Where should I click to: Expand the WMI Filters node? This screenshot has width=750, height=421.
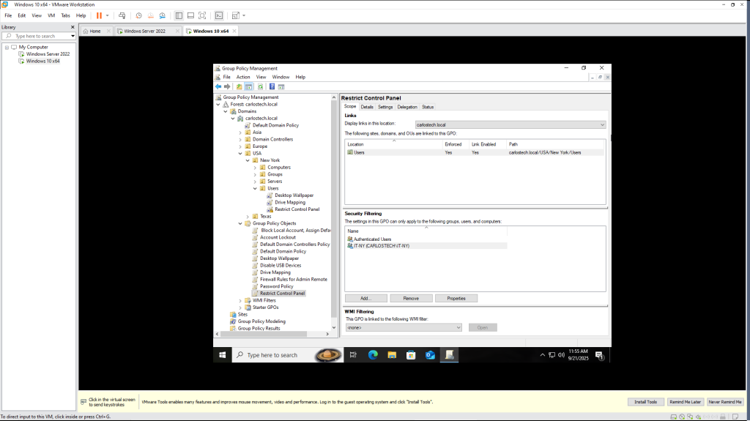240,300
